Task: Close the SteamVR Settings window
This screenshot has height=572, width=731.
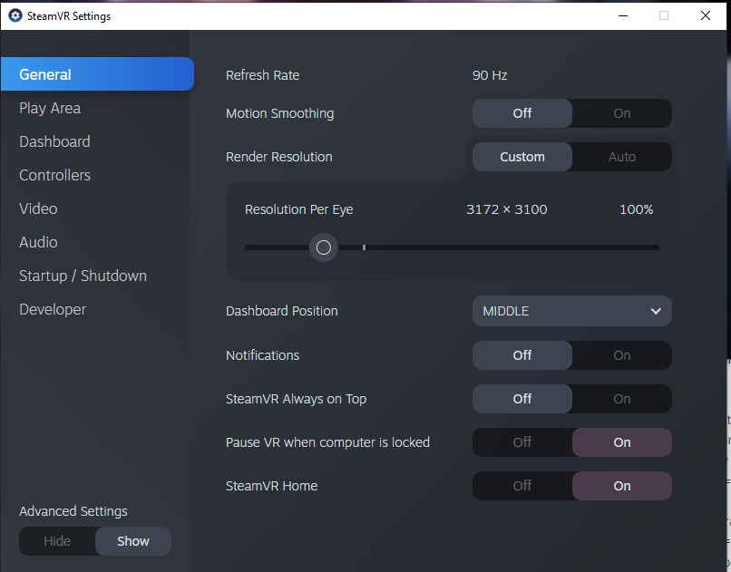Action: [x=706, y=15]
